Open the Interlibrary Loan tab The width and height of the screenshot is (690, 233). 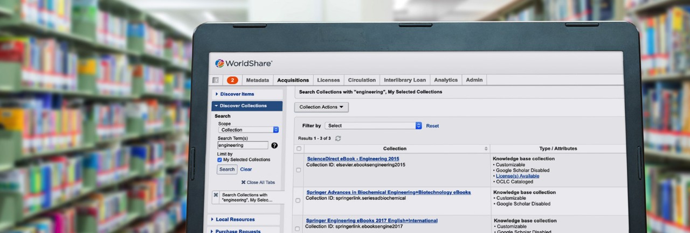tap(404, 80)
